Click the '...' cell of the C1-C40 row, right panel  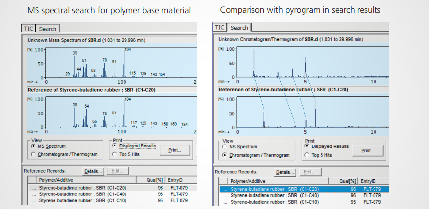click(225, 196)
